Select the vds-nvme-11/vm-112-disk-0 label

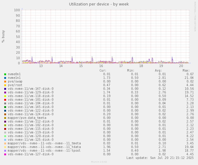tap(31, 122)
